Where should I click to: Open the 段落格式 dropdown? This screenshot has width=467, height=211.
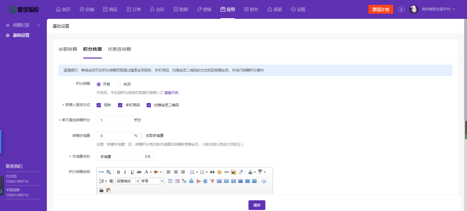pyautogui.click(x=127, y=181)
